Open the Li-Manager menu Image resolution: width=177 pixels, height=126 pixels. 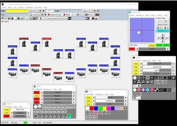tap(29, 7)
